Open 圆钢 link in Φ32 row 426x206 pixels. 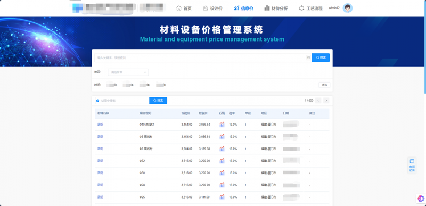pos(100,161)
